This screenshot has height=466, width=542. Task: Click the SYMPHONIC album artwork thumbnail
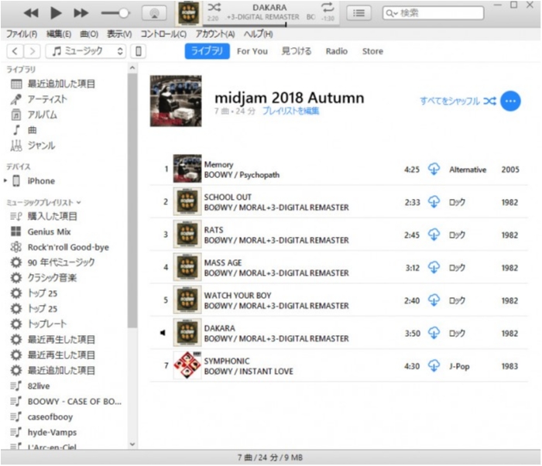pos(187,365)
